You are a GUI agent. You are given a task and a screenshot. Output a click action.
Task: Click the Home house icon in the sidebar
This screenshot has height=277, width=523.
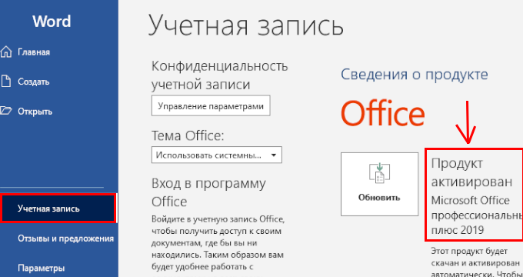[5, 52]
